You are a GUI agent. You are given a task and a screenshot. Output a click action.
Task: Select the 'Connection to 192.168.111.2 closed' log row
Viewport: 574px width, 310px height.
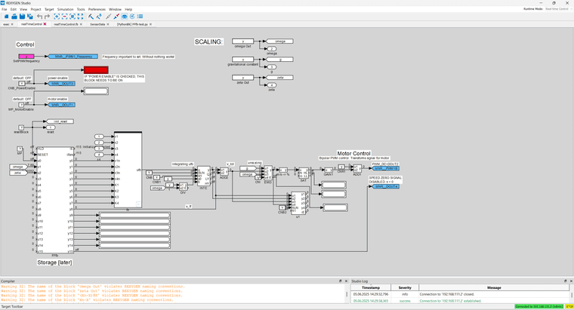(460, 294)
